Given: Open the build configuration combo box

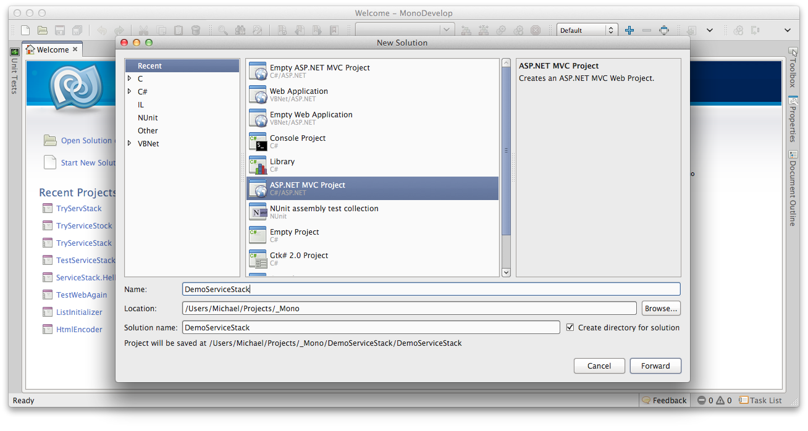Looking at the screenshot, I should [x=405, y=30].
